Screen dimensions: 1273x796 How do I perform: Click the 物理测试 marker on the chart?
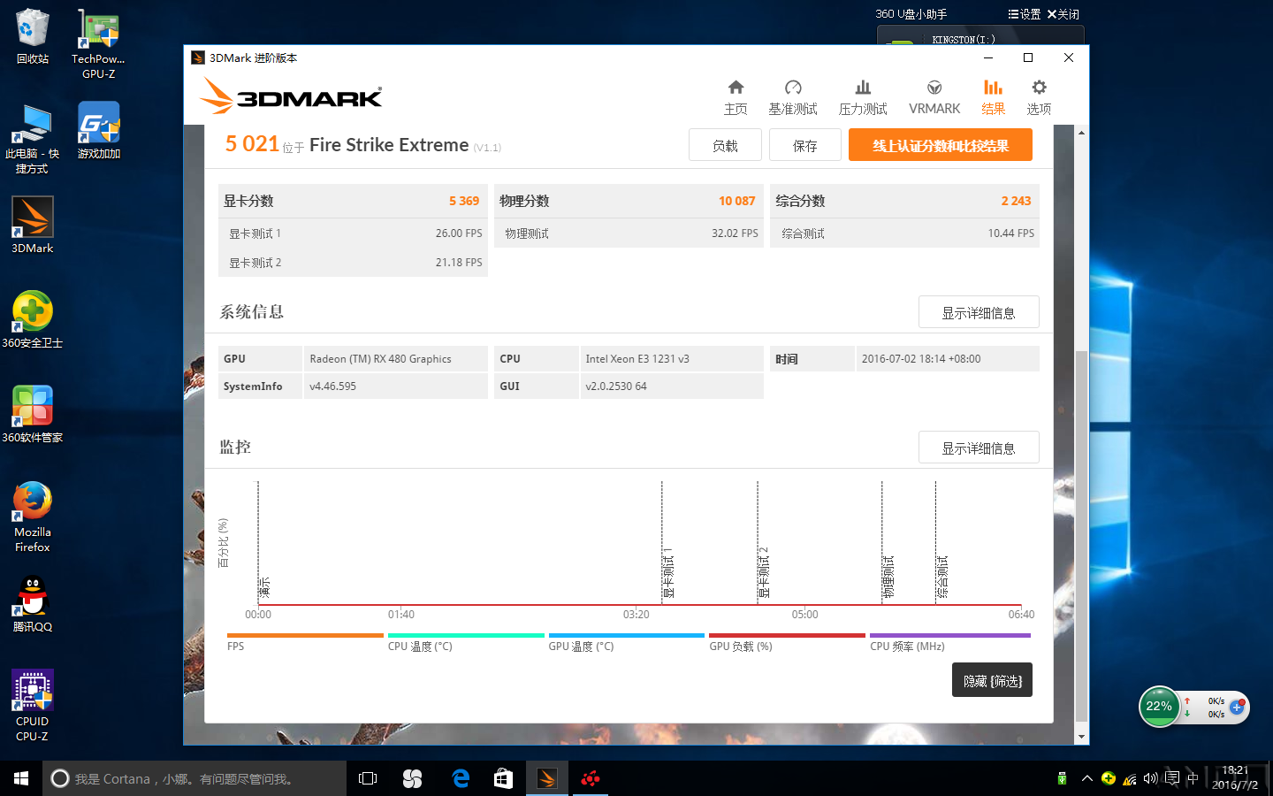tap(888, 577)
